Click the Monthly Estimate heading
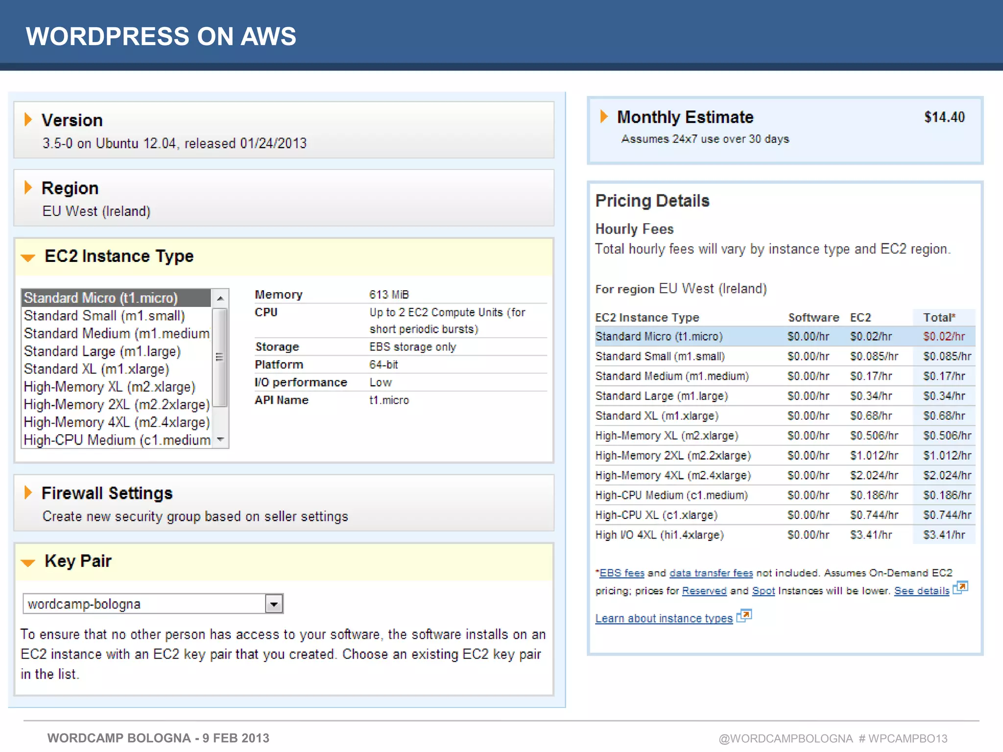The height and width of the screenshot is (752, 1003). (x=685, y=117)
